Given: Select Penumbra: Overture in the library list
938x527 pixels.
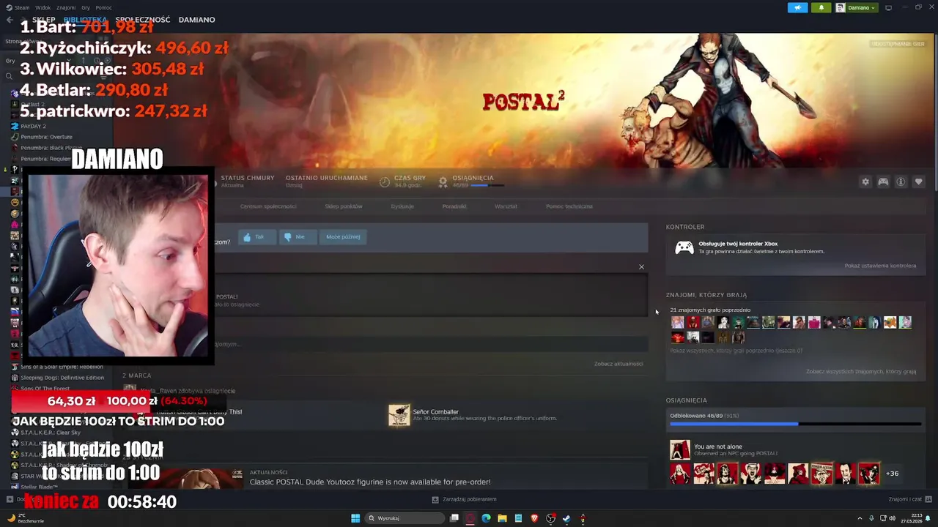Looking at the screenshot, I should pos(46,137).
